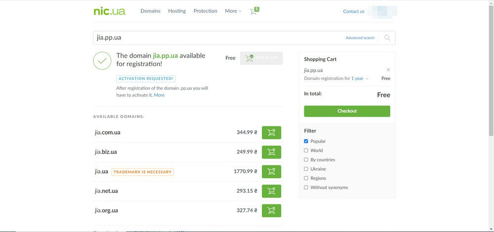This screenshot has height=232, width=494.
Task: Remove jia.pp.ua from shopping cart
Action: pos(388,70)
